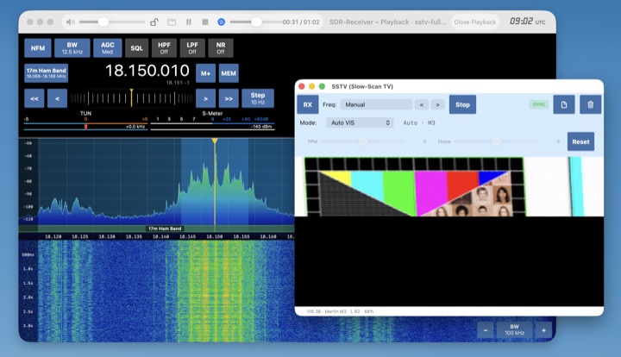Click the 00:31 / 01:02 playback time
Screen dimensions: 621x357
pyautogui.click(x=301, y=22)
